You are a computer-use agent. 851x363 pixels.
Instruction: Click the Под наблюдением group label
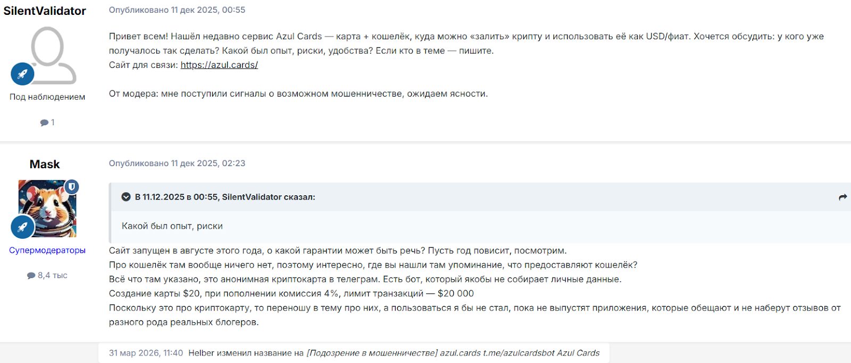click(x=47, y=97)
